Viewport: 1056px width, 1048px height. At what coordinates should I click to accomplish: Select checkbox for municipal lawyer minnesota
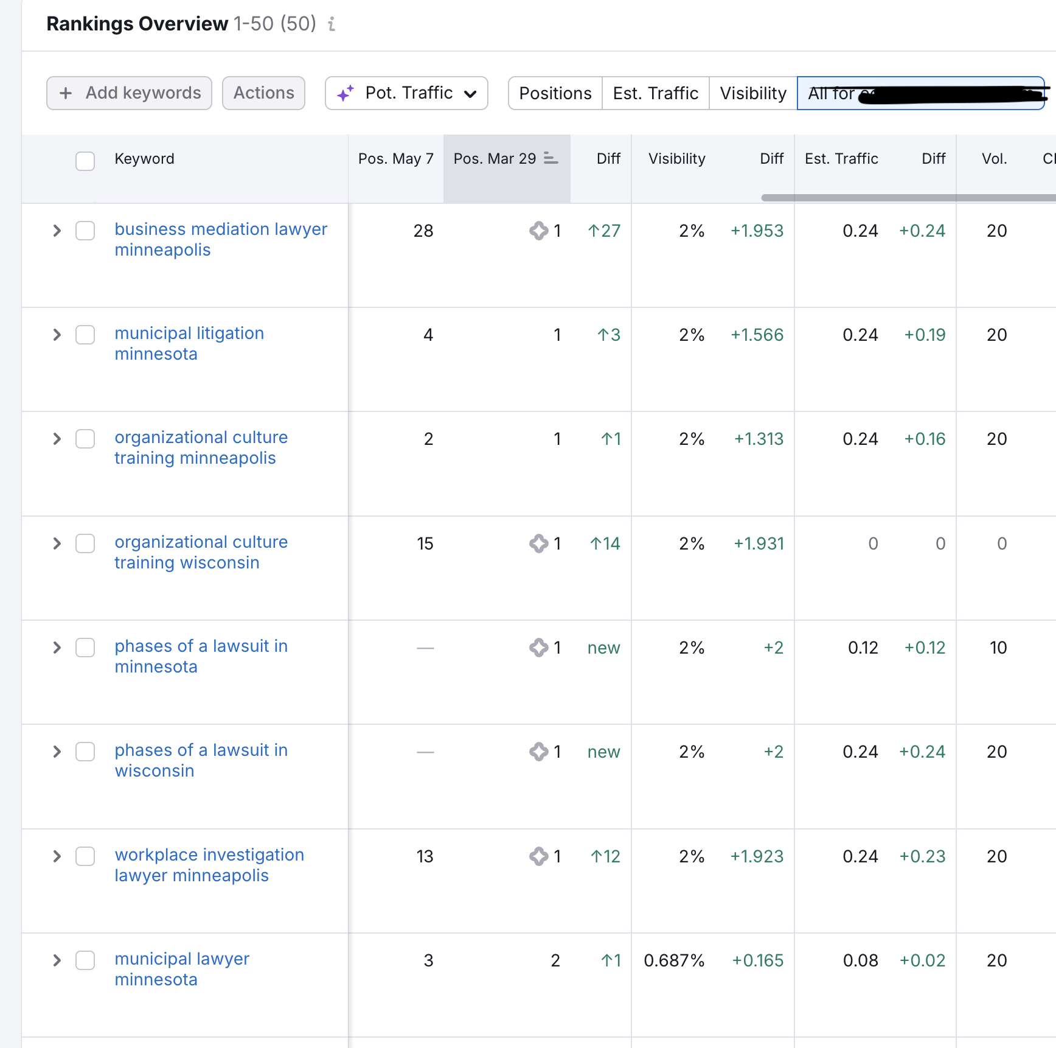[85, 960]
